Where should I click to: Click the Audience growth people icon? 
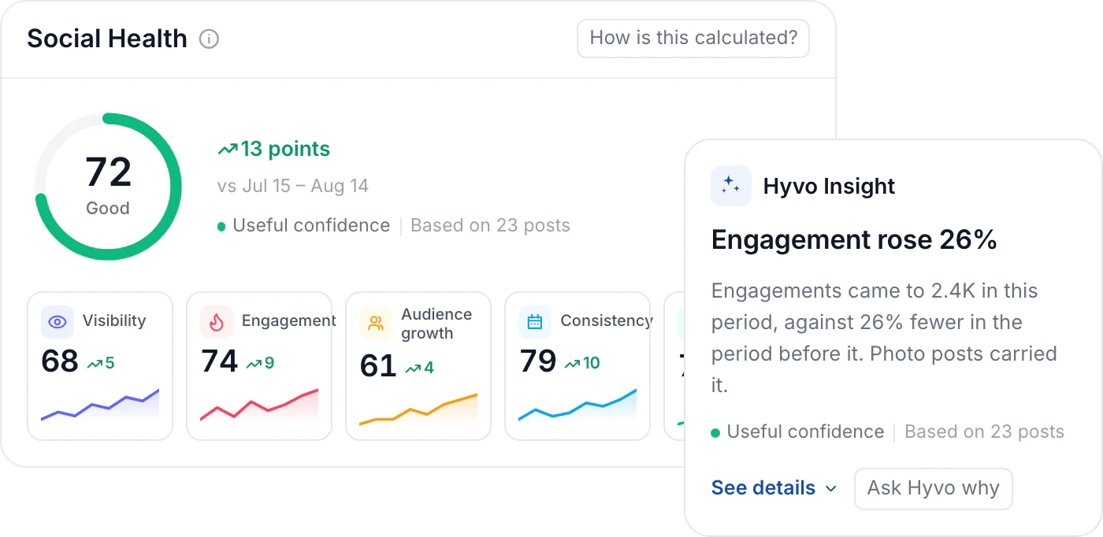pos(376,324)
